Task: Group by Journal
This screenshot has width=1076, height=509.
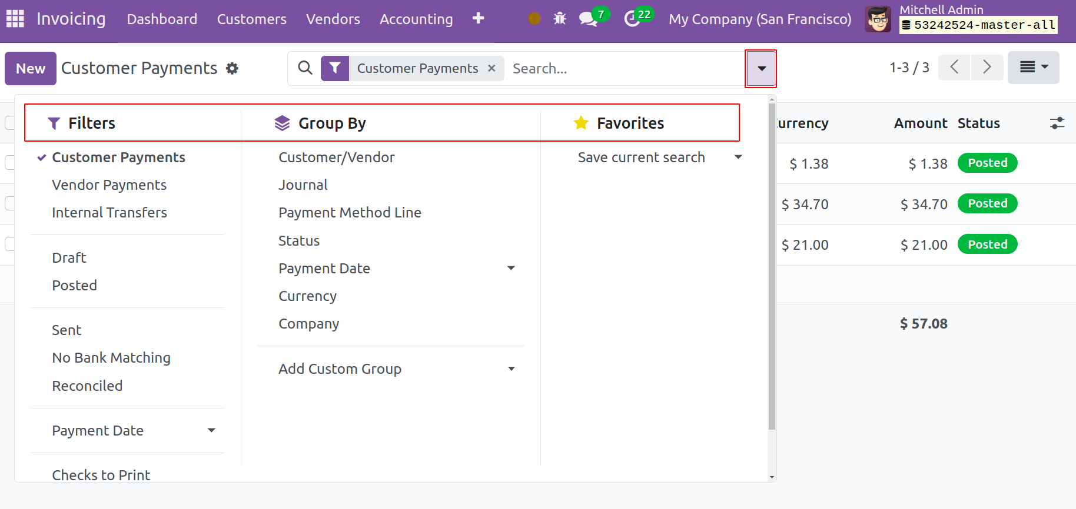Action: [303, 185]
